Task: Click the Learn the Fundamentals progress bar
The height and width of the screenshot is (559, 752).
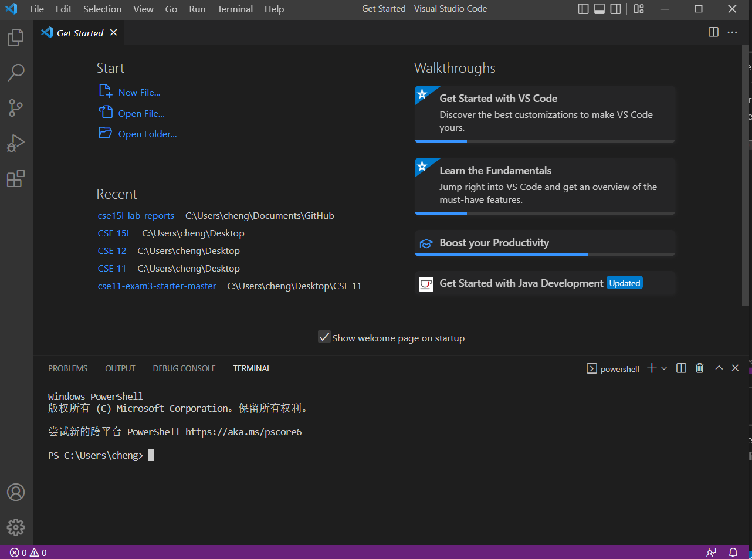Action: 545,214
